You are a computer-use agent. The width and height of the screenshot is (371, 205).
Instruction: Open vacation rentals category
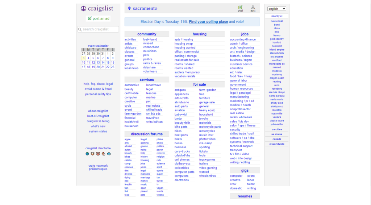(185, 76)
